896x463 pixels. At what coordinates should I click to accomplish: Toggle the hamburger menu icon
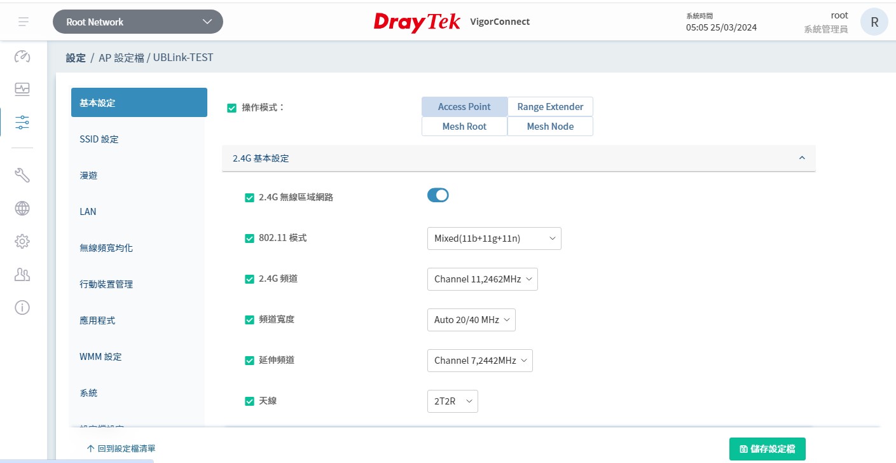pyautogui.click(x=24, y=22)
